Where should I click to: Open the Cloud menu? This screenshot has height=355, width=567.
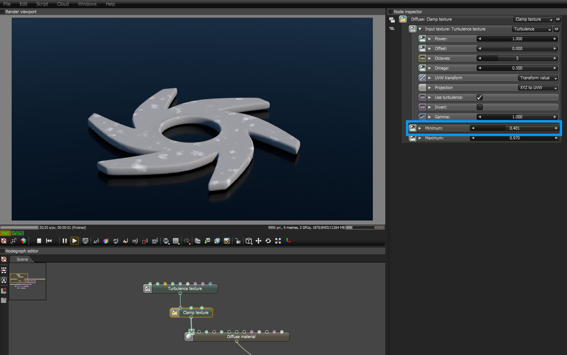(63, 4)
